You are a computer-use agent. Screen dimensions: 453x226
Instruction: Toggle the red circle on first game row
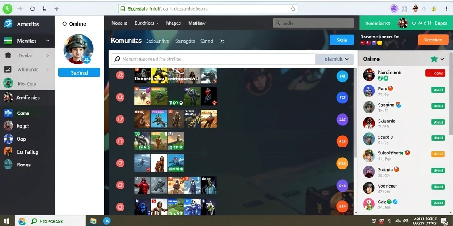pyautogui.click(x=120, y=75)
